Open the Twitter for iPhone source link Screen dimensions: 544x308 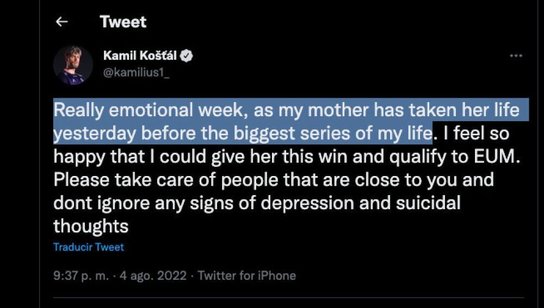pyautogui.click(x=246, y=276)
